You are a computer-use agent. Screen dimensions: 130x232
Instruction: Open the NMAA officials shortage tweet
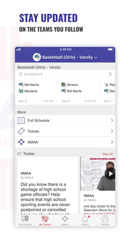point(47,185)
